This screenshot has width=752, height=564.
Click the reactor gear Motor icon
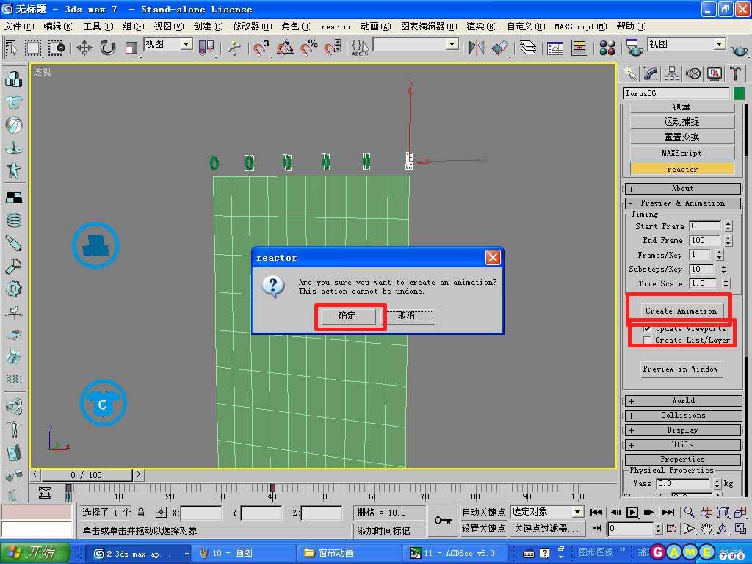(x=13, y=289)
